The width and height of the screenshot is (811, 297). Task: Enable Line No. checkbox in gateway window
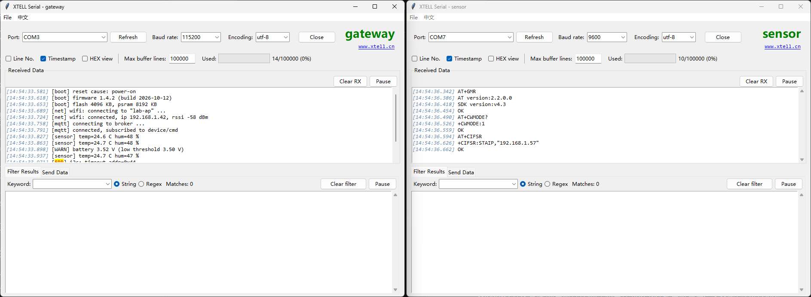tap(8, 59)
